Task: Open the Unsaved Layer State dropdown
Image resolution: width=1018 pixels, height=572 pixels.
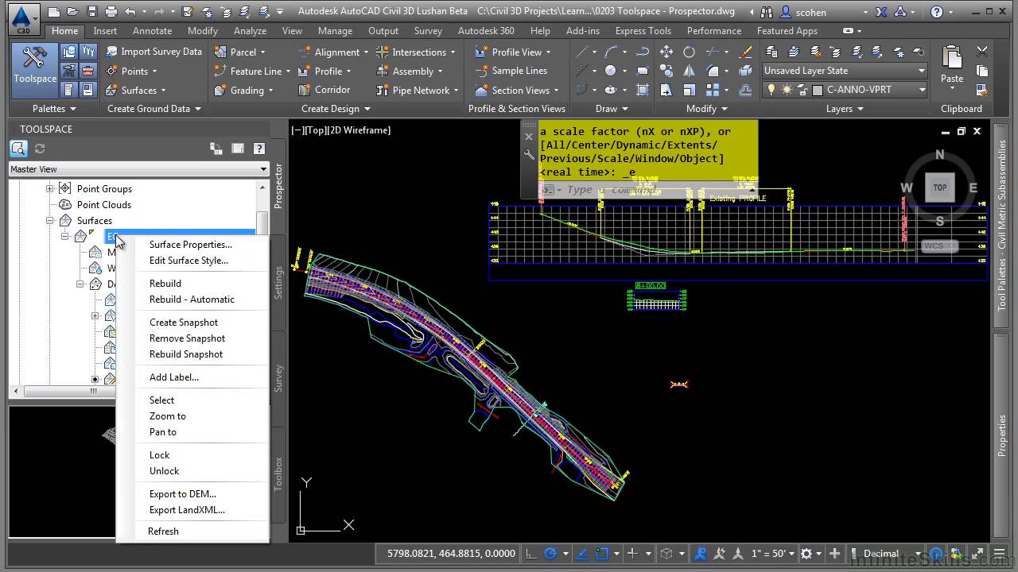Action: pos(845,71)
